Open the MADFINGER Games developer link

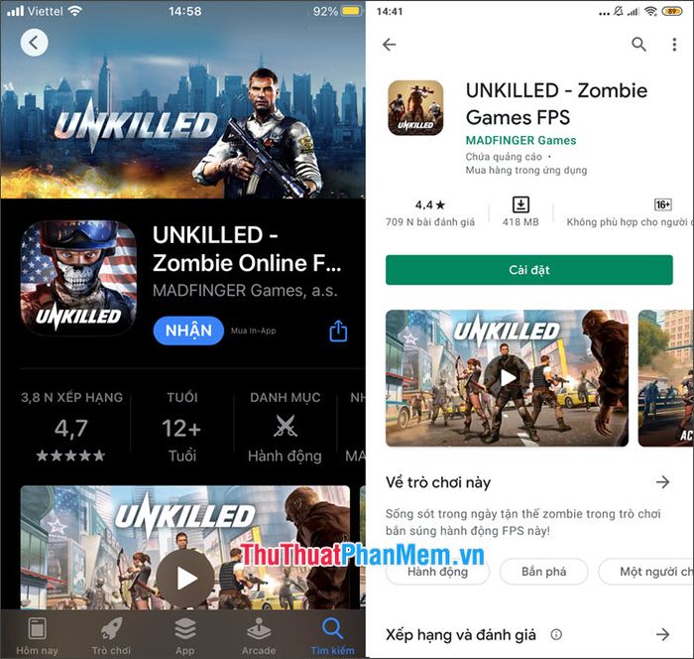coord(520,141)
